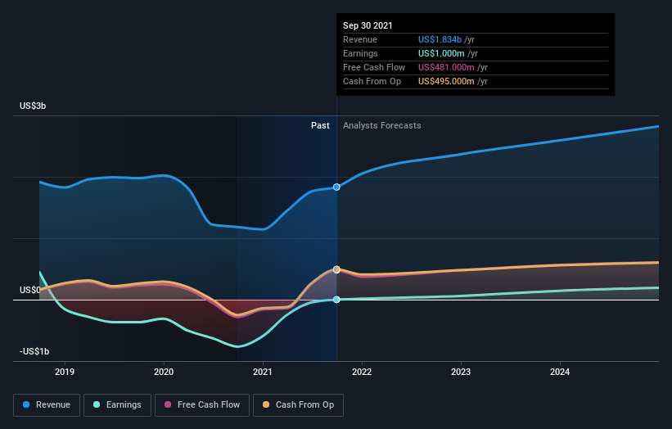
Task: Click the Free Cash Flow tooltip row label
Action: pyautogui.click(x=374, y=67)
